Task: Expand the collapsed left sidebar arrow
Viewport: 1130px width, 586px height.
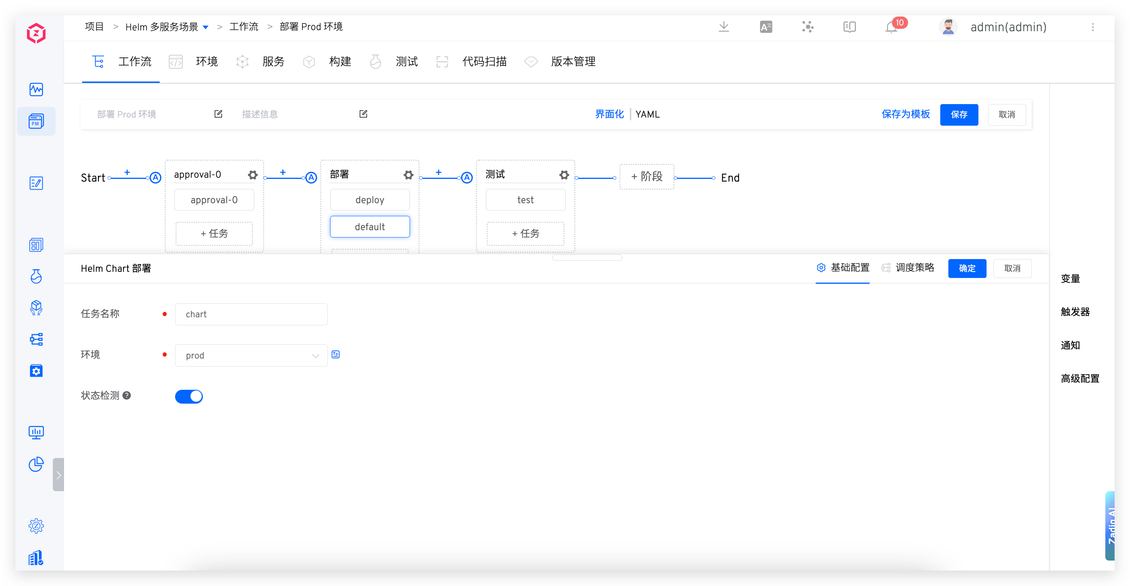Action: 58,475
